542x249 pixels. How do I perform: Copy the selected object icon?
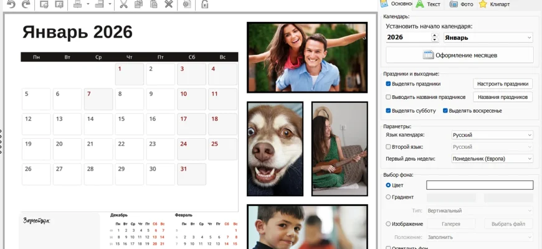pos(138,4)
